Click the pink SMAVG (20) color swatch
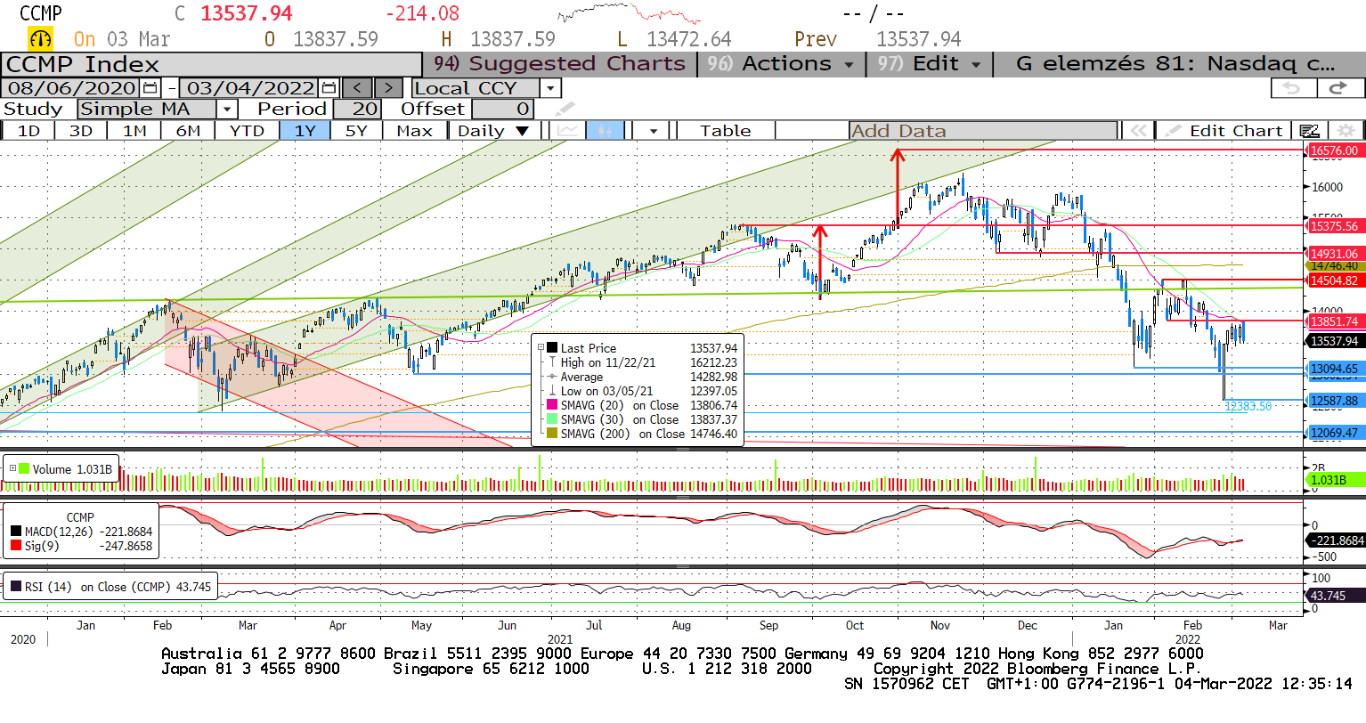This screenshot has height=723, width=1366. pyautogui.click(x=553, y=405)
